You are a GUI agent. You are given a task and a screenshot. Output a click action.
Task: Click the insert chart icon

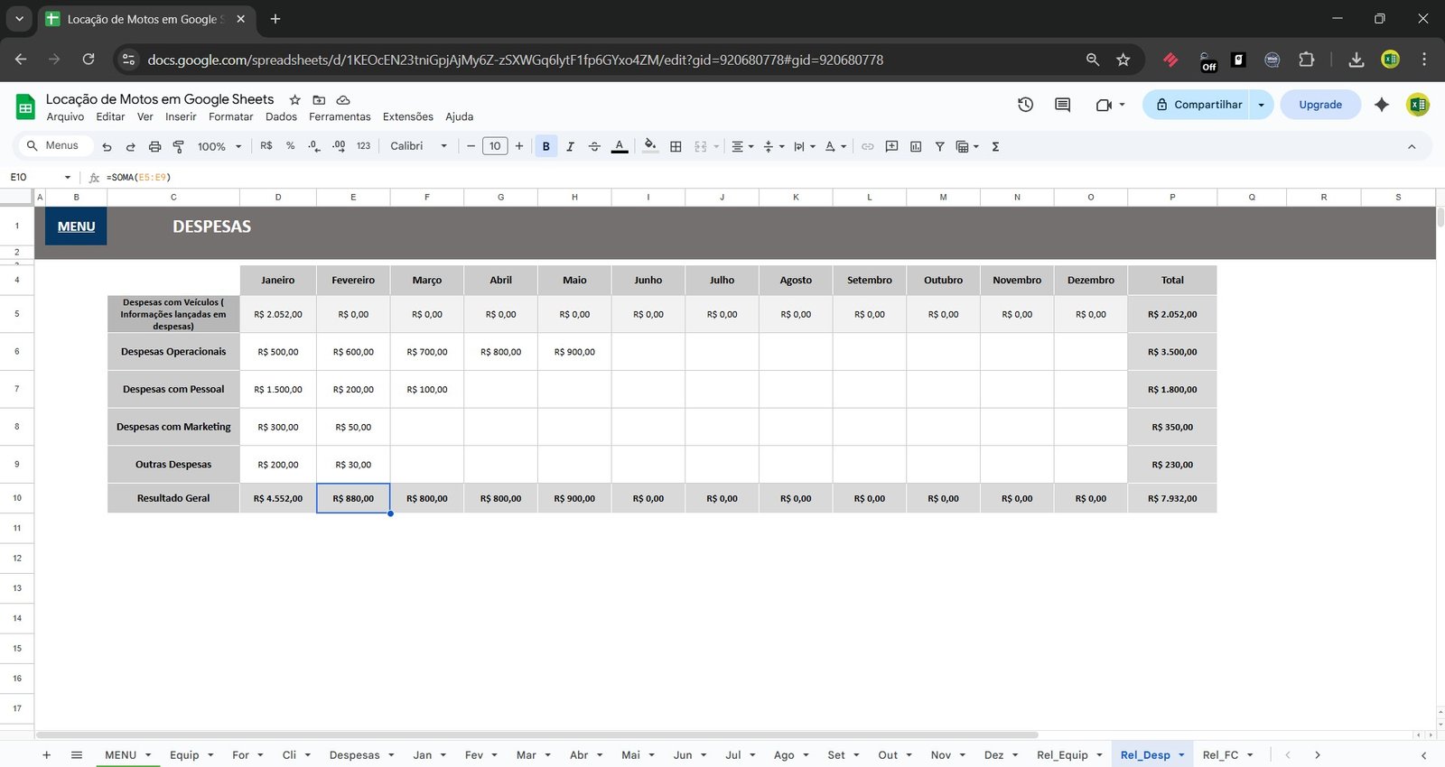coord(916,146)
